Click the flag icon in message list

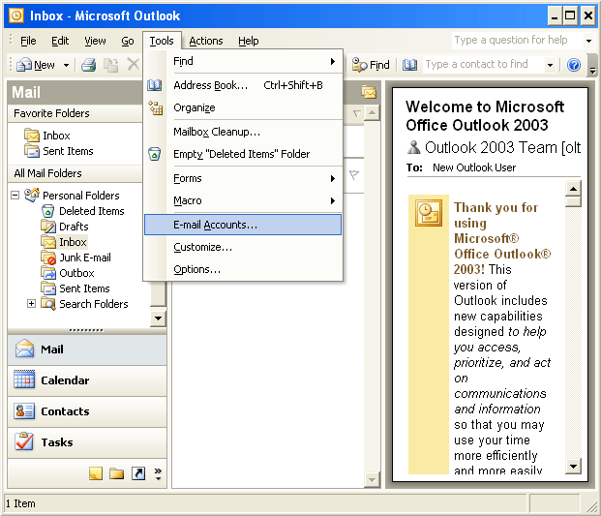tap(354, 174)
